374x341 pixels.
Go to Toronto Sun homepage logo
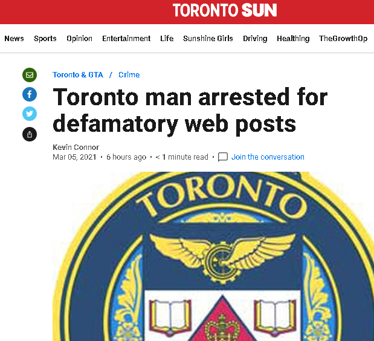click(224, 10)
